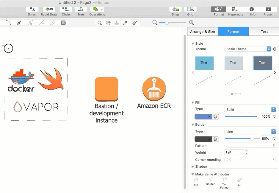Viewport: 279px width, 193px height.
Task: Adjust the fill opacity slider
Action: (242, 116)
